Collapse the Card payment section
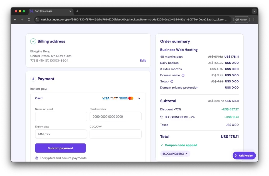 (139, 98)
